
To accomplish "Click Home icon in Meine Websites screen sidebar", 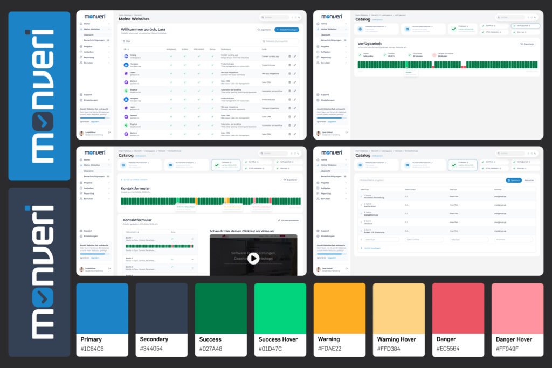I will tap(81, 24).
